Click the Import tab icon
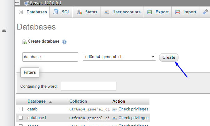Image resolution: width=210 pixels, height=126 pixels. coord(178,12)
